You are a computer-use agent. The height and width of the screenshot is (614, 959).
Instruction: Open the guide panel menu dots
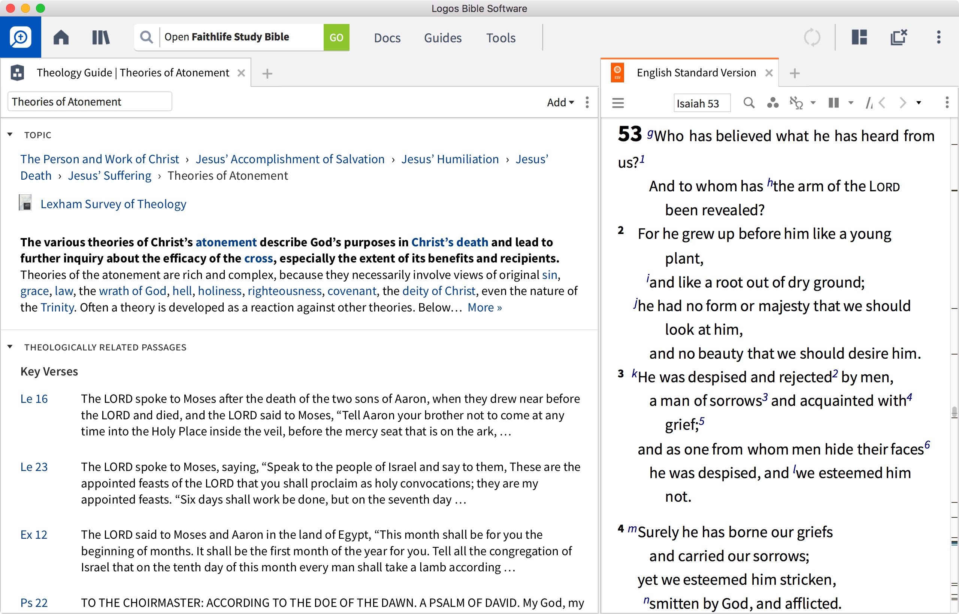pyautogui.click(x=587, y=102)
